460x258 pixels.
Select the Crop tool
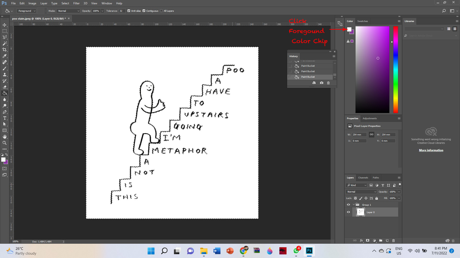point(5,50)
